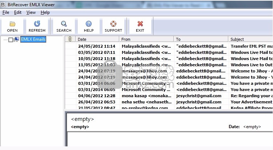Open the View menu
The width and height of the screenshot is (273, 150).
tap(31, 12)
